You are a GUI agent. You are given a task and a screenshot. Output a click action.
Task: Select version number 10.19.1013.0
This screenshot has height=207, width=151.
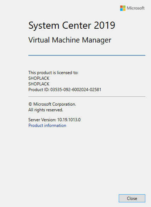[69, 120]
